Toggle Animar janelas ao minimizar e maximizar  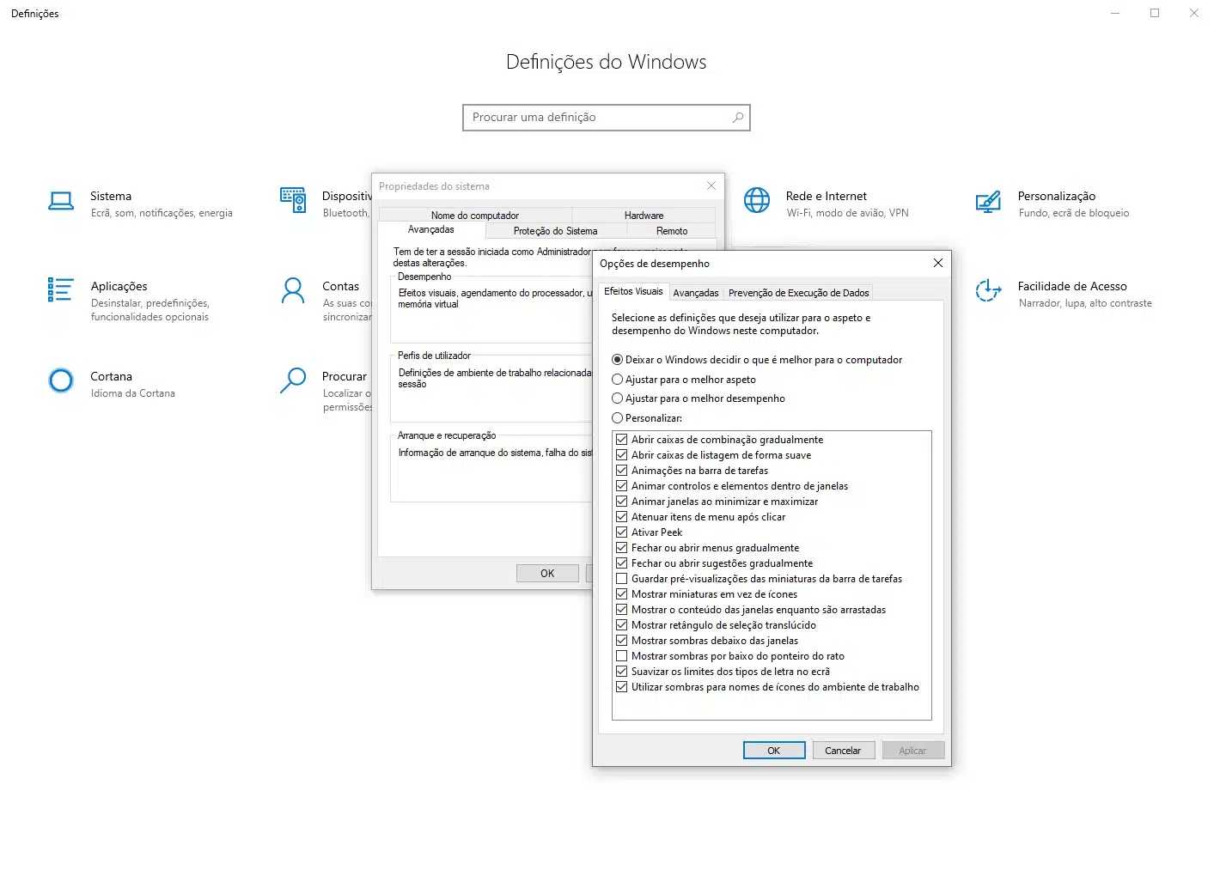[x=621, y=502]
